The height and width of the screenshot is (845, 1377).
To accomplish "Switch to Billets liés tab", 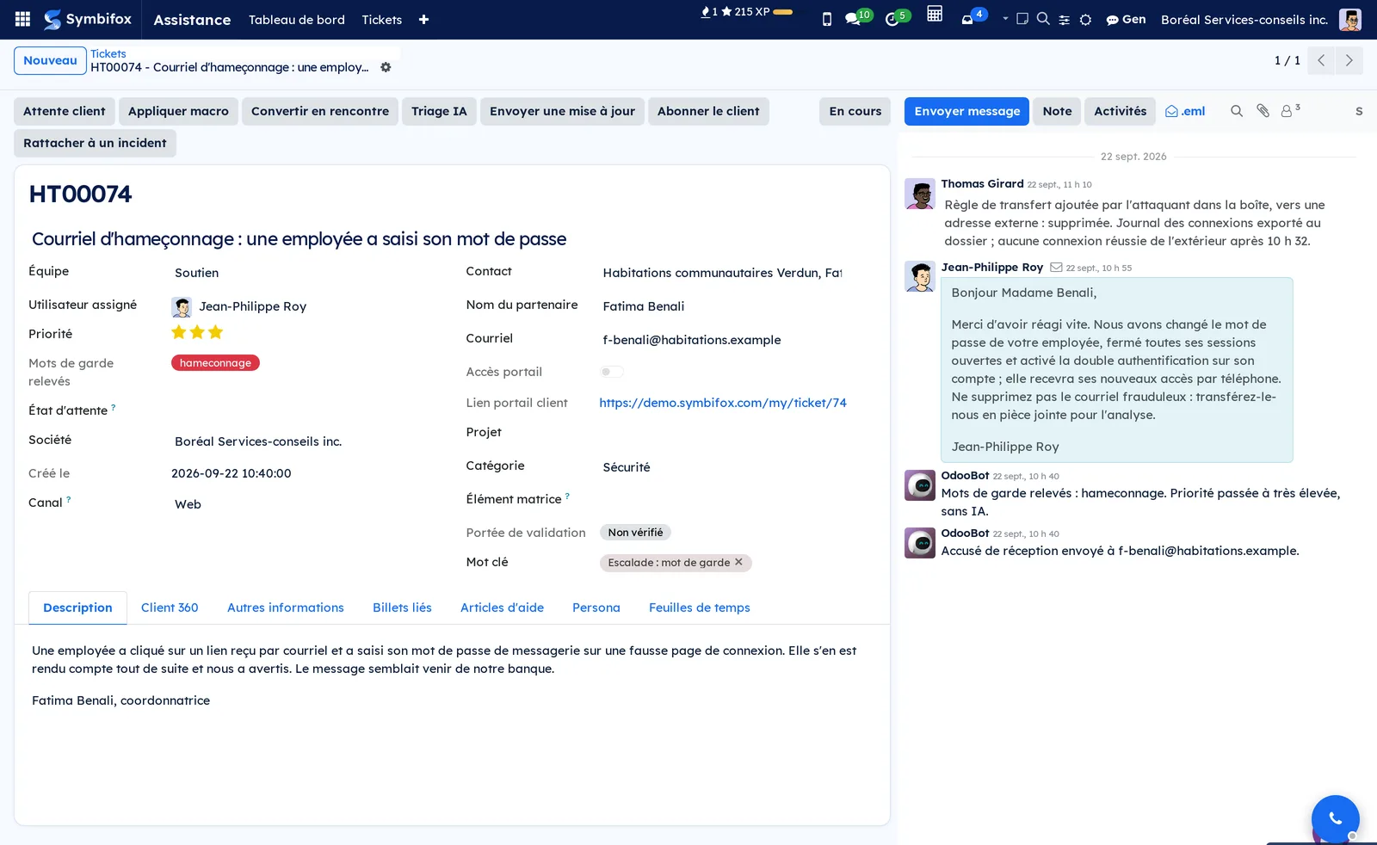I will pos(402,608).
